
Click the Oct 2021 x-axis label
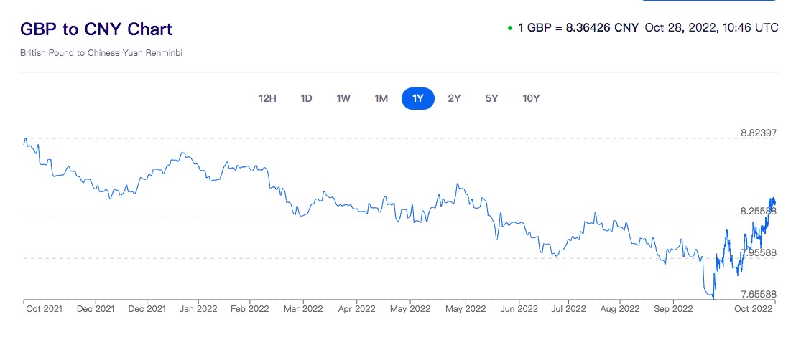click(x=43, y=310)
